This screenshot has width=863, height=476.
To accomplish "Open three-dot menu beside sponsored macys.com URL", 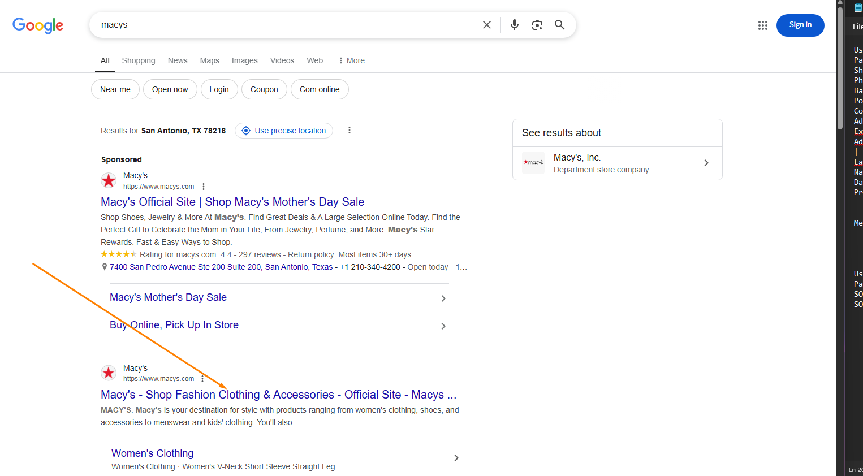I will [x=204, y=187].
